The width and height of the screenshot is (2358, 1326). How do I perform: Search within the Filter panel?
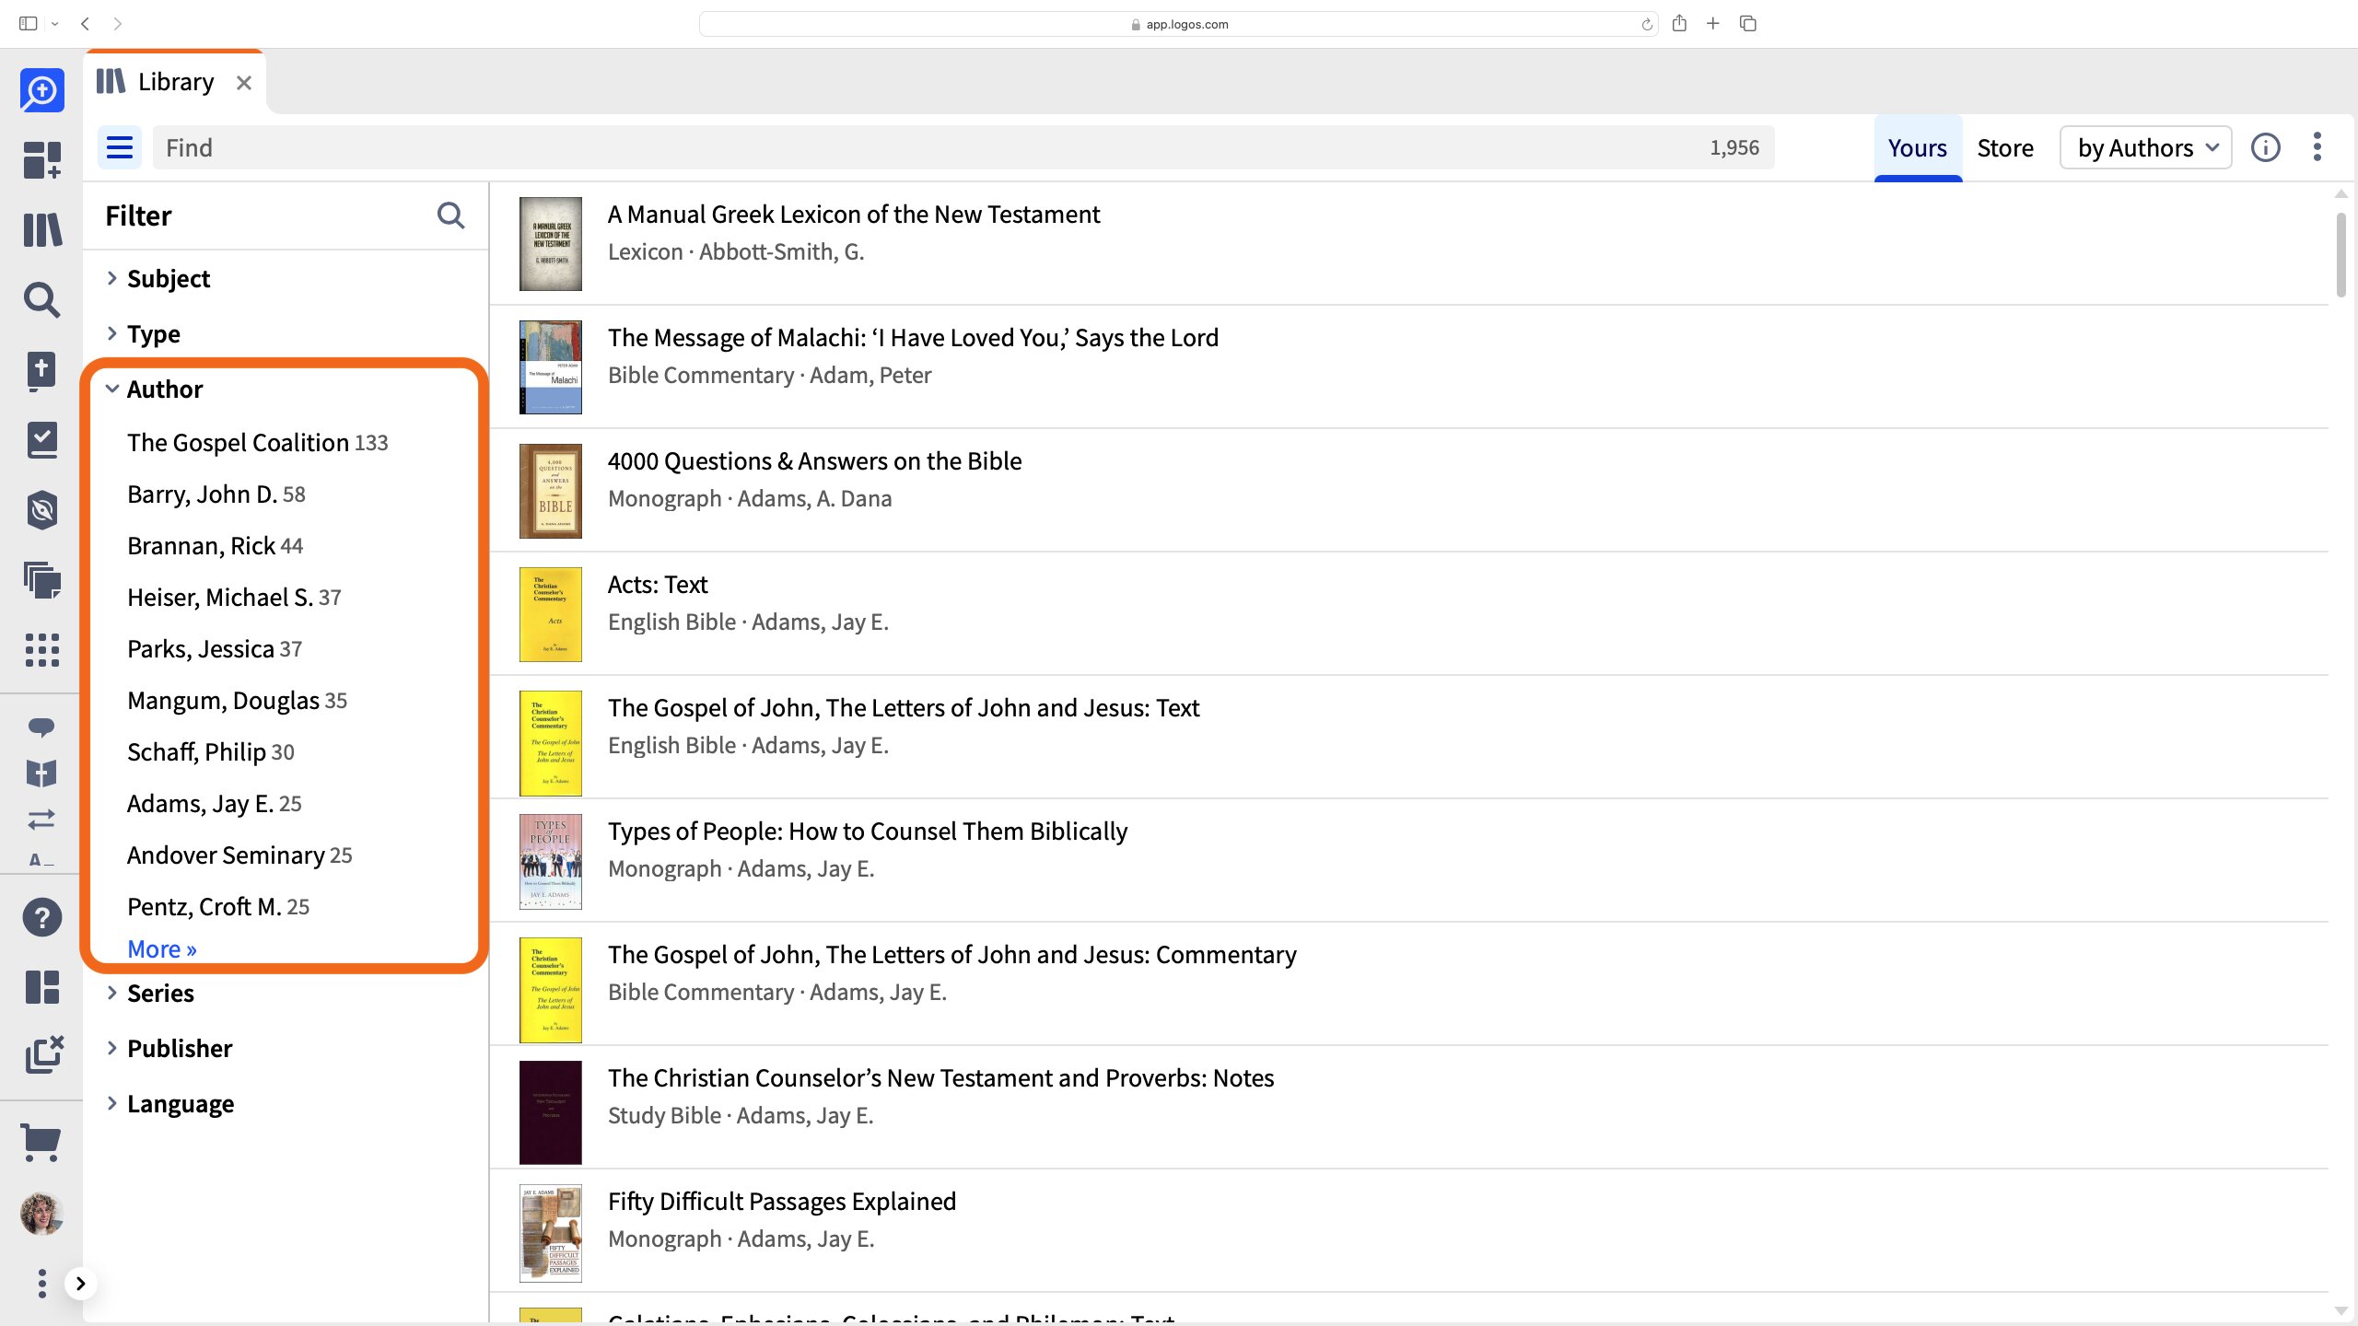click(450, 215)
